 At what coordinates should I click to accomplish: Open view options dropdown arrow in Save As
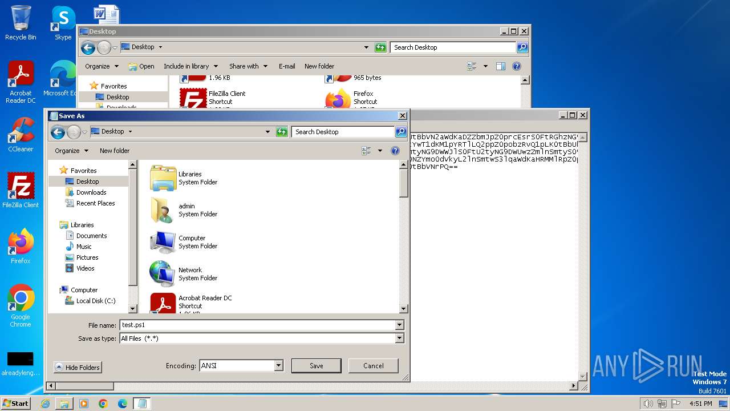[380, 151]
